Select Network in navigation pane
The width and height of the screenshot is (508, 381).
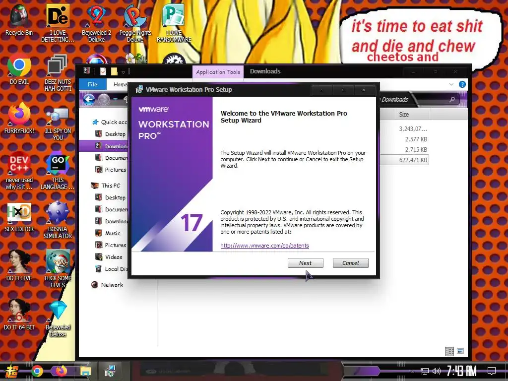point(107,285)
